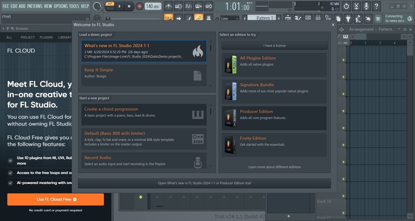Screen dimensions: 415x221
Task: Click the tempo 140.000 field
Action: coord(153,6)
